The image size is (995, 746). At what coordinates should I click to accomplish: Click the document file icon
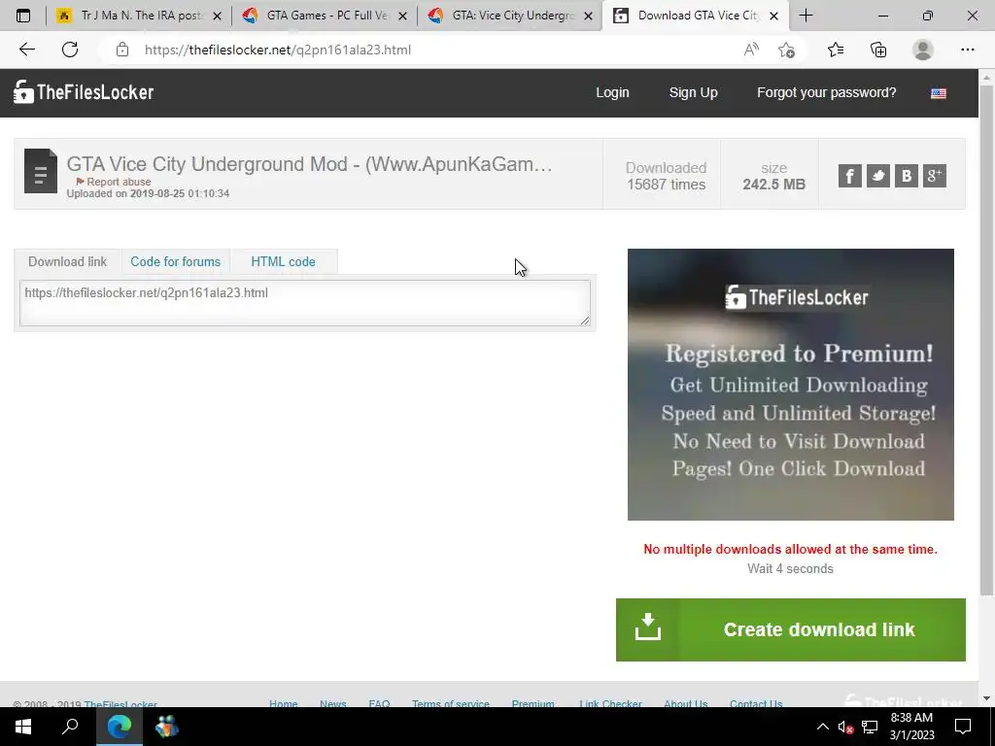(x=41, y=171)
